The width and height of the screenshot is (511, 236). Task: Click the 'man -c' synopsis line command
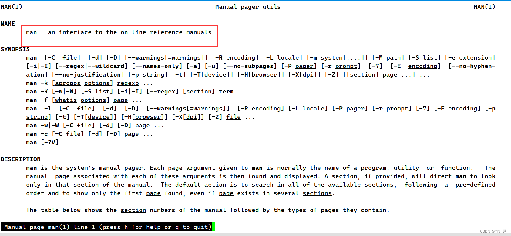[x=37, y=134]
